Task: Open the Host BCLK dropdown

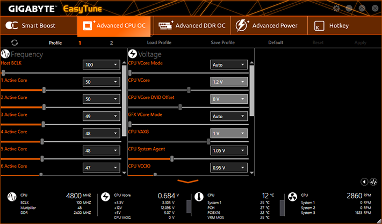Action: [102, 65]
